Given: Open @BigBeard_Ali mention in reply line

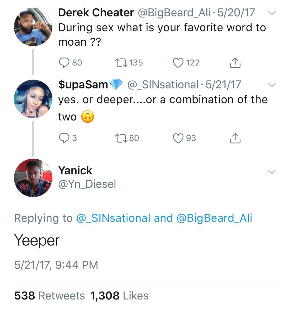Looking at the screenshot, I should point(214,218).
